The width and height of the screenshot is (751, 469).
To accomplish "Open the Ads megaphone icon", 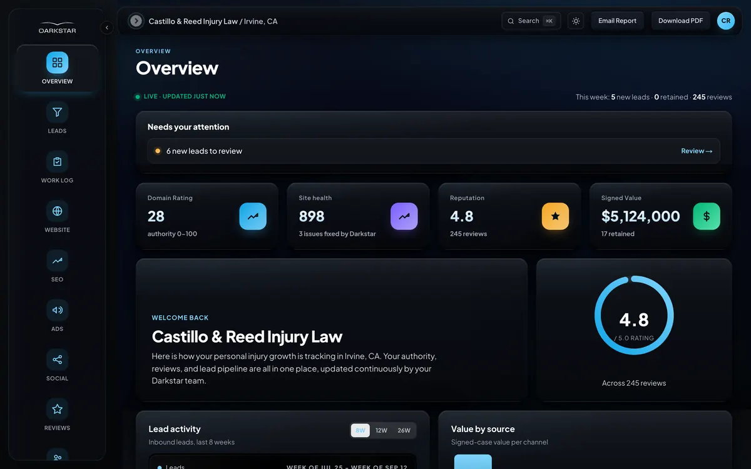I will click(57, 310).
